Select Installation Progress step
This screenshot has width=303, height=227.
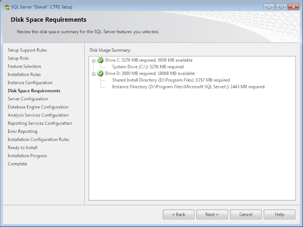27,156
